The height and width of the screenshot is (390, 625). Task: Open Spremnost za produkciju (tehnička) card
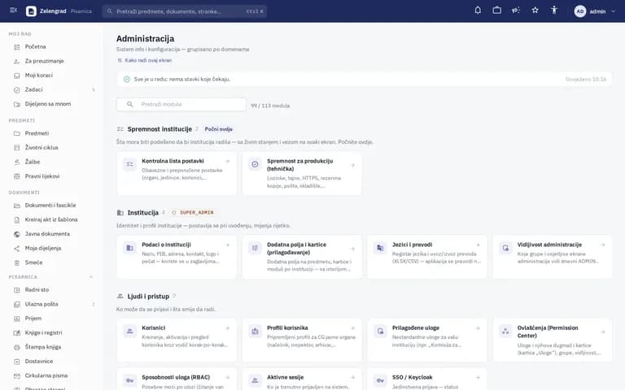(302, 173)
